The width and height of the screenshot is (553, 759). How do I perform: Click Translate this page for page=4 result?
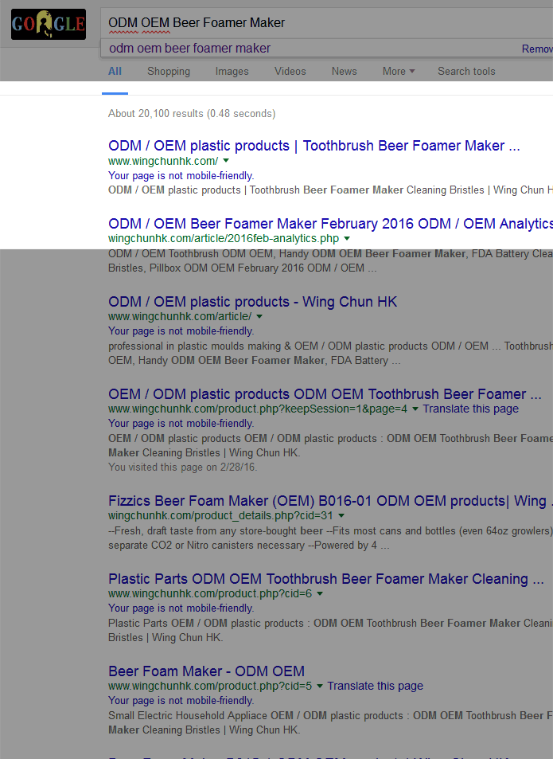471,409
